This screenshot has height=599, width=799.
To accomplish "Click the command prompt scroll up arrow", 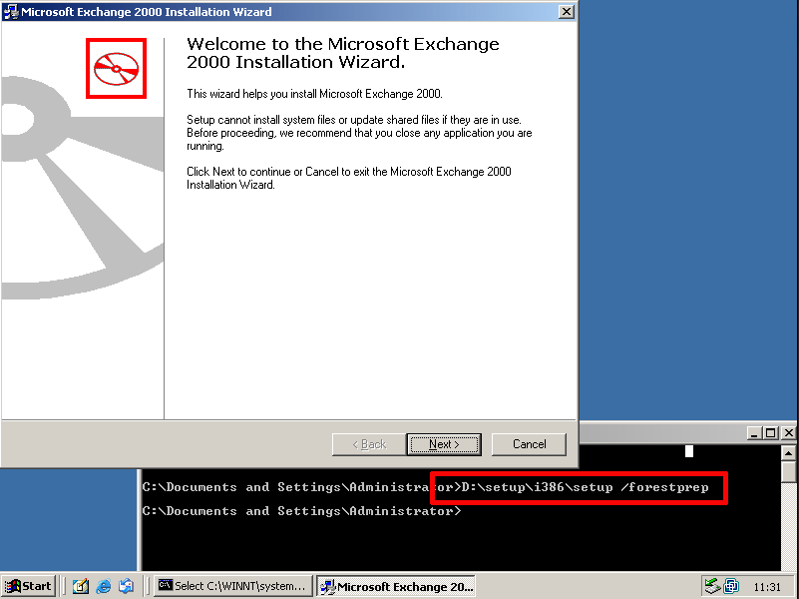I will pos(788,452).
